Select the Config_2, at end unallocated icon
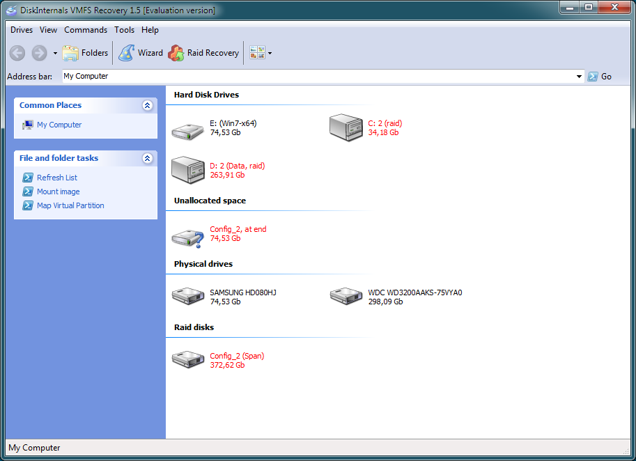The image size is (636, 461). [187, 238]
